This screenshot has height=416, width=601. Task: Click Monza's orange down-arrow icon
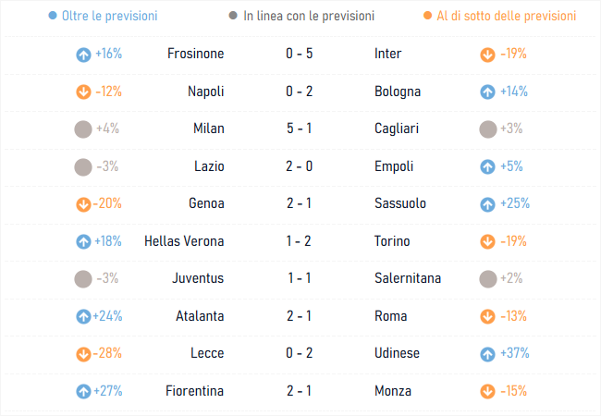coord(487,391)
